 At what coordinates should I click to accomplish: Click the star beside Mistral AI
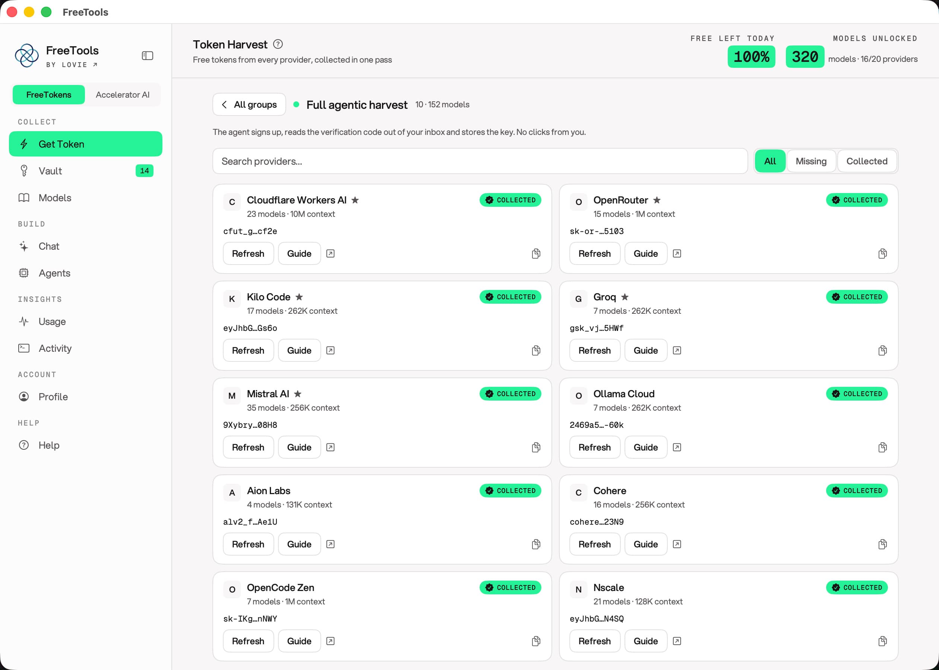297,394
